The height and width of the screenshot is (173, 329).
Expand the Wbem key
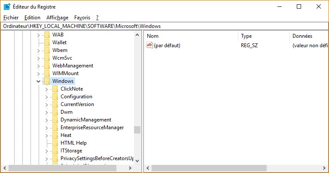[x=38, y=51]
